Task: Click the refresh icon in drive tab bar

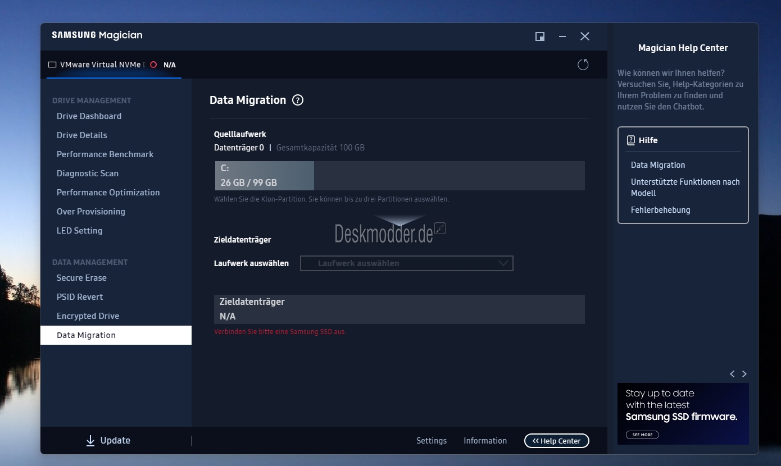Action: tap(583, 65)
